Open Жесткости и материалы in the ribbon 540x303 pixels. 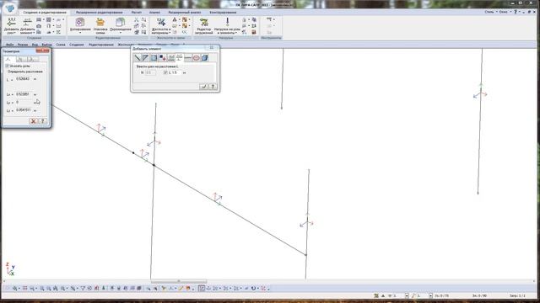[161, 26]
